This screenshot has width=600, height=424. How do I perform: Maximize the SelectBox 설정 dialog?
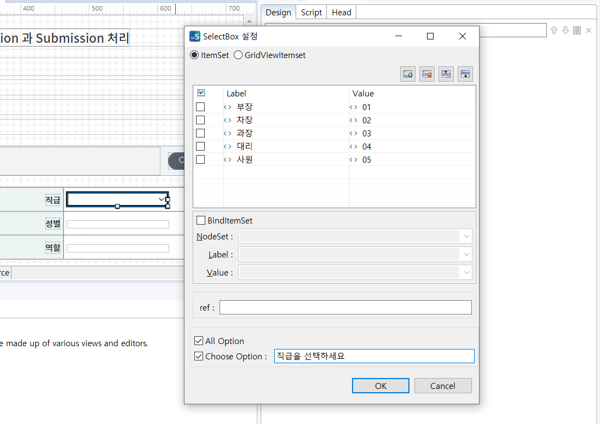(430, 36)
